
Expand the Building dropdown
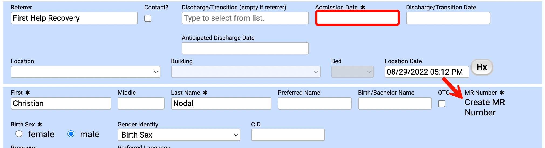[x=246, y=72]
